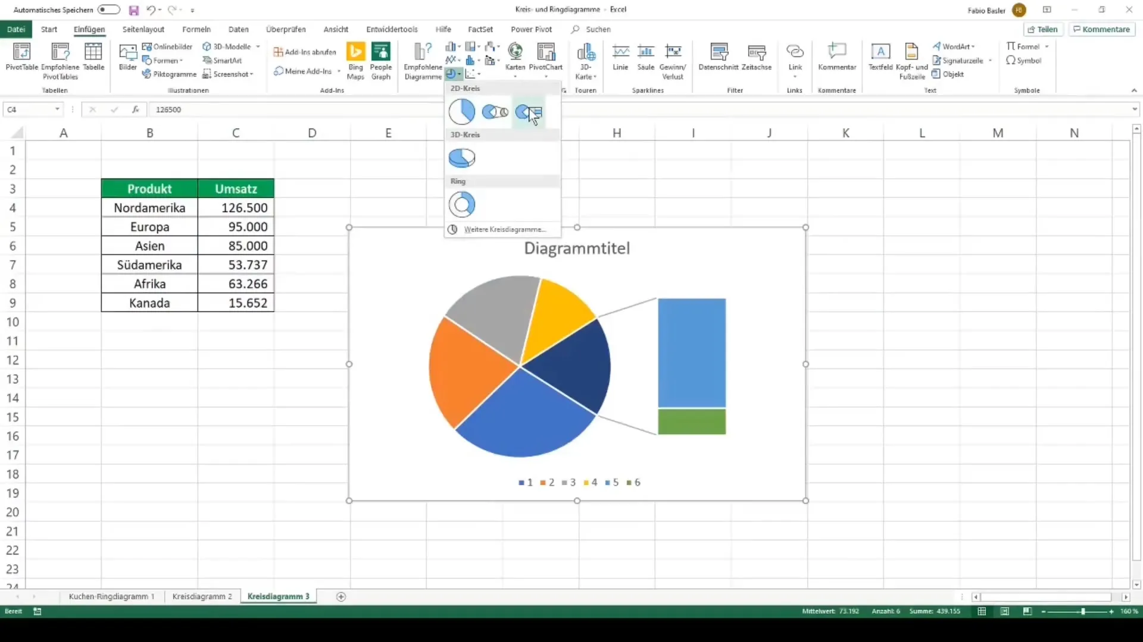
Task: Insert a Zeitachse filter
Action: (757, 57)
